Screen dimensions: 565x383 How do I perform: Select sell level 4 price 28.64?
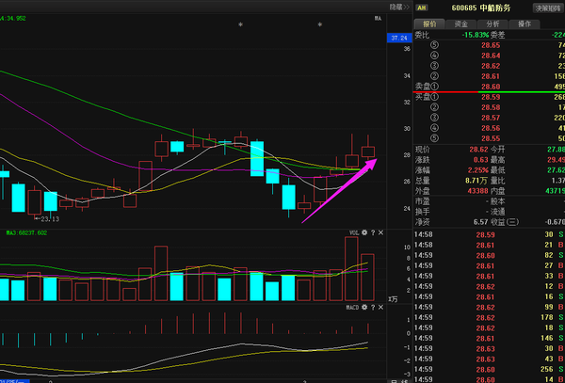tap(491, 56)
